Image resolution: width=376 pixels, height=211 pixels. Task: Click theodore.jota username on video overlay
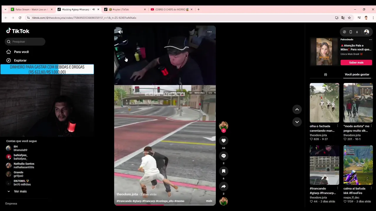click(127, 194)
